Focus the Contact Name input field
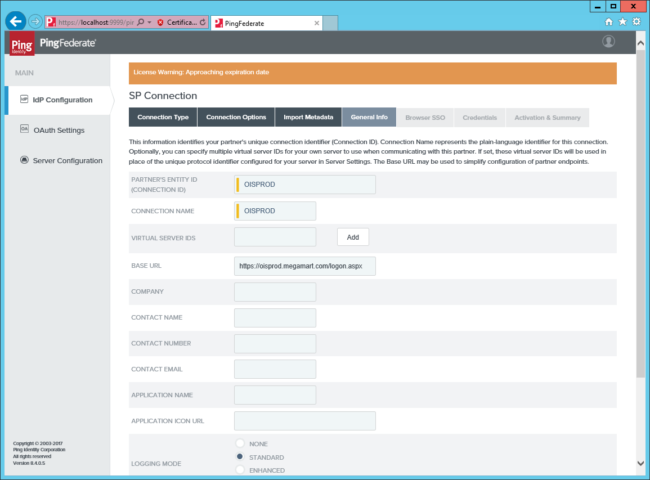The height and width of the screenshot is (480, 650). pos(275,318)
